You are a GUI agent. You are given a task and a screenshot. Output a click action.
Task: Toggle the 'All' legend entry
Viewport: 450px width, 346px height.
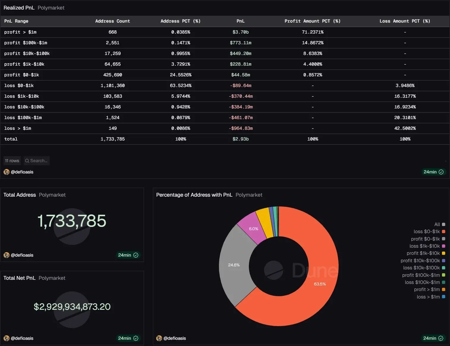[437, 224]
